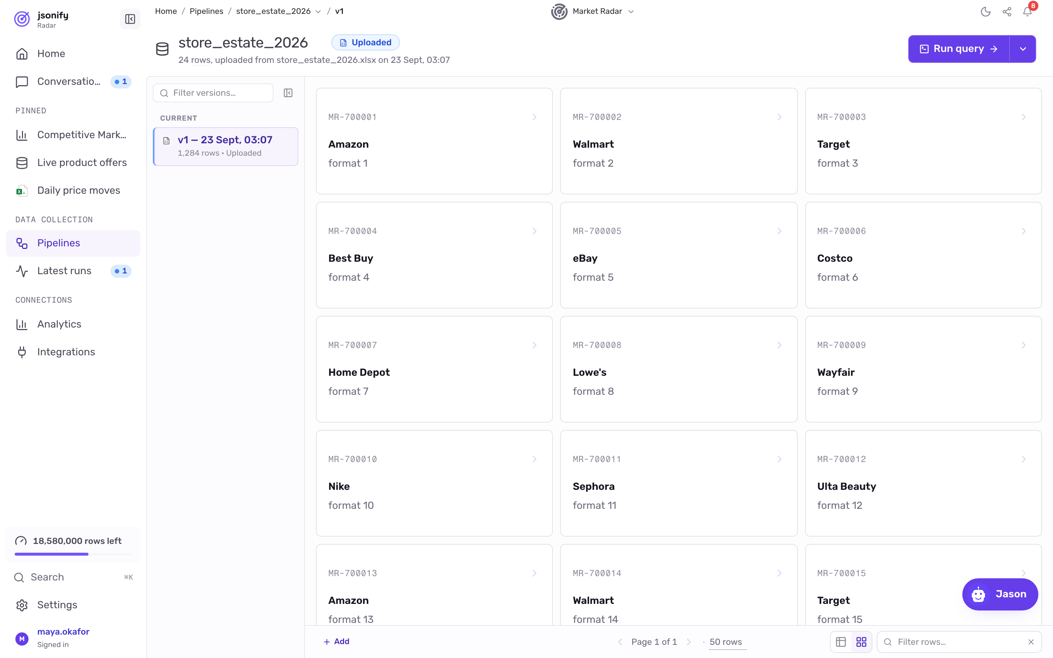The height and width of the screenshot is (658, 1053).
Task: Click the share icon in header
Action: (1007, 12)
